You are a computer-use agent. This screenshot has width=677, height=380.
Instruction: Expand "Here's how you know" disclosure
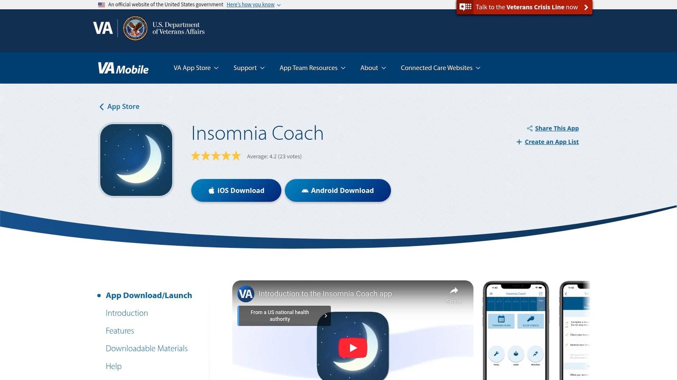[253, 5]
